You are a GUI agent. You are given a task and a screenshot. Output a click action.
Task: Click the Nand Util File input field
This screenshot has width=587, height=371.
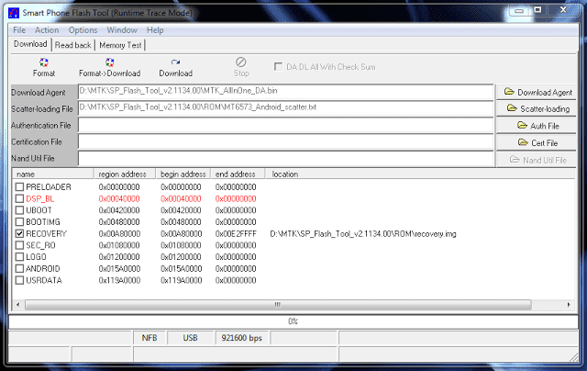point(286,159)
